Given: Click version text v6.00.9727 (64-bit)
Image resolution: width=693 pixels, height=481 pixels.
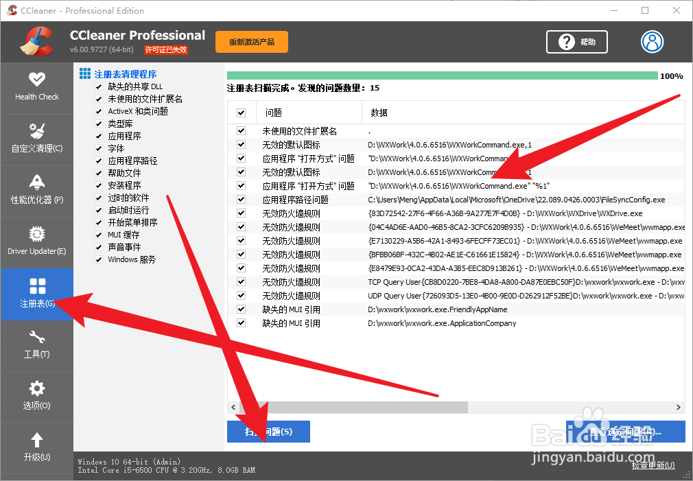Looking at the screenshot, I should pyautogui.click(x=102, y=49).
